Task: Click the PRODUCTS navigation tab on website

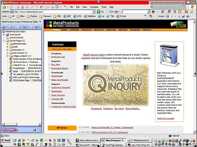Action: tap(86, 30)
